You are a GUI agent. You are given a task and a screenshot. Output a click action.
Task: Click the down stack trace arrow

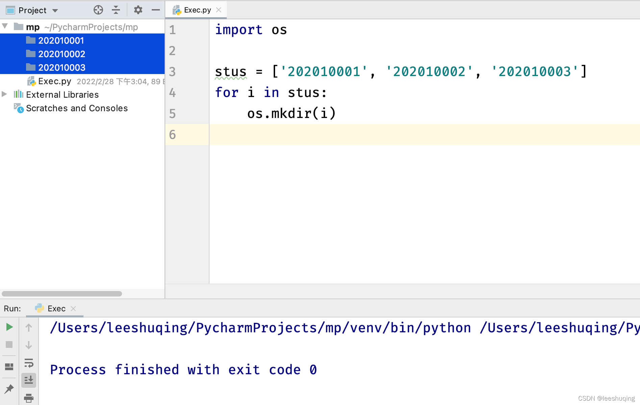[29, 345]
